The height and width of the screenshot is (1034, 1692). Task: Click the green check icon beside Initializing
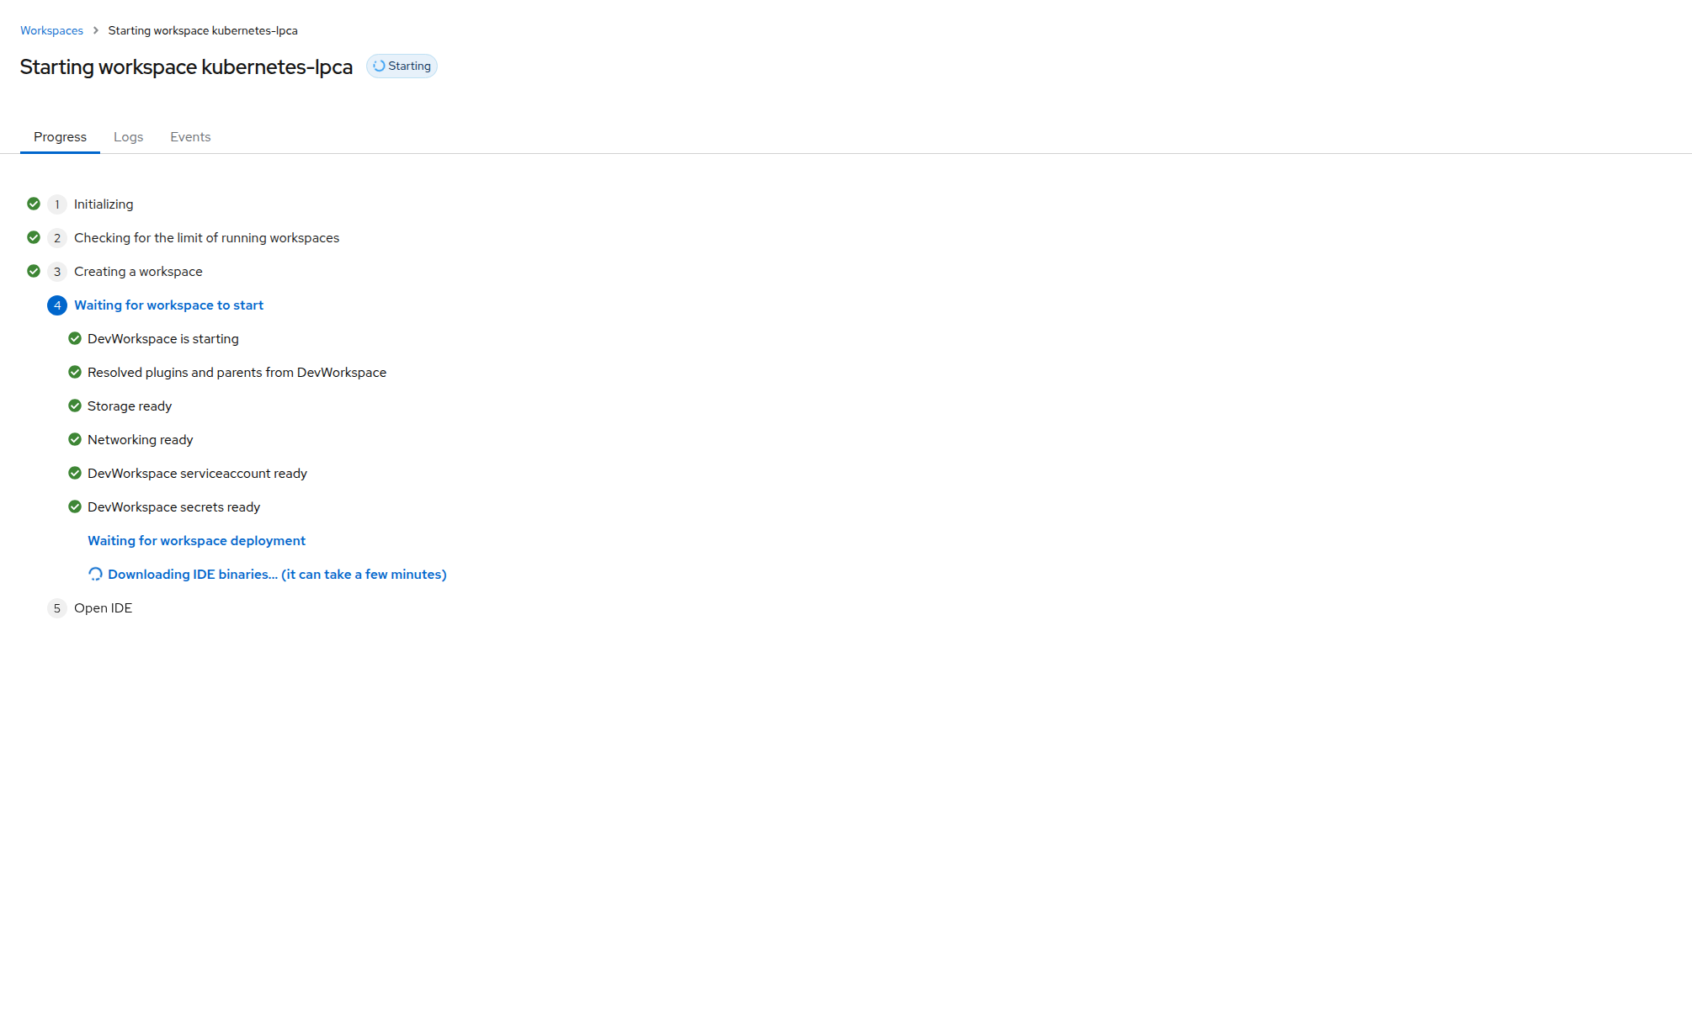pos(34,204)
